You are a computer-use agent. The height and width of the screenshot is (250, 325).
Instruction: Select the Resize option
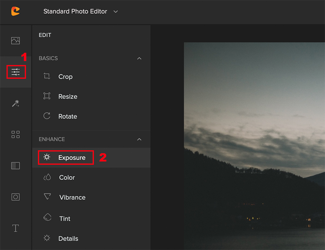(x=68, y=96)
